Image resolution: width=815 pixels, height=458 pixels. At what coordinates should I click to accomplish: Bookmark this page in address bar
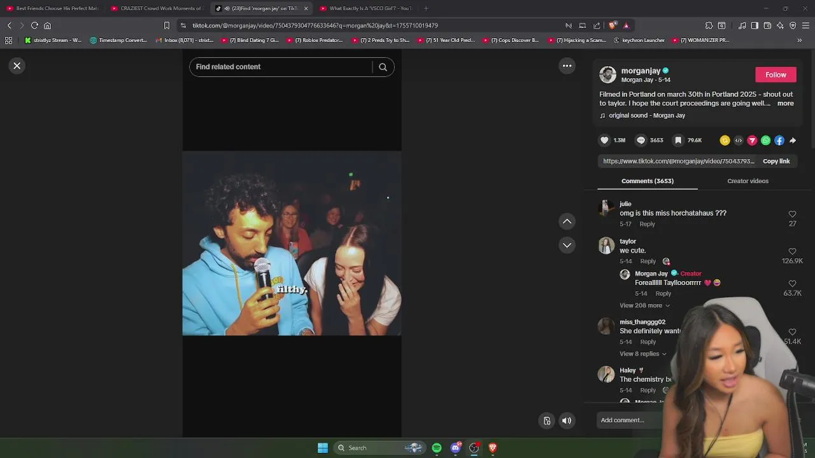click(x=167, y=25)
